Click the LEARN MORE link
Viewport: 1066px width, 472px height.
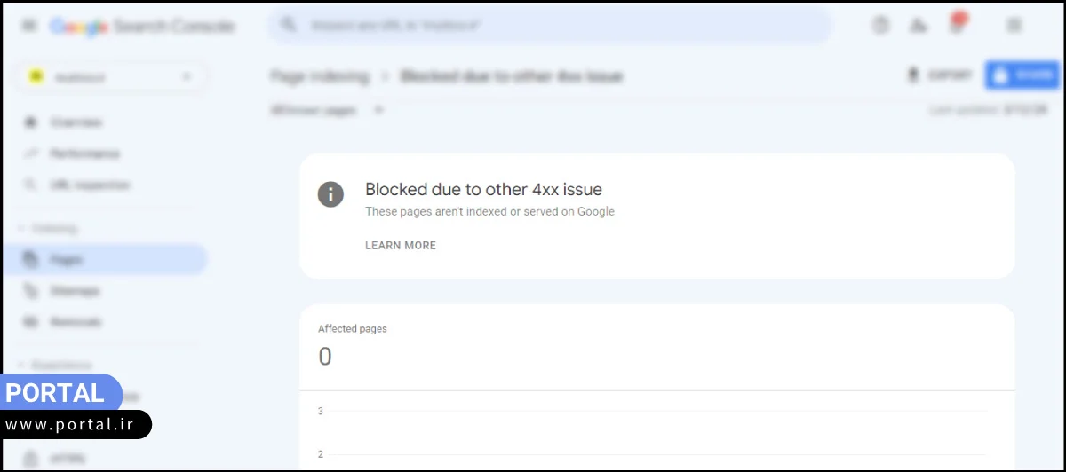400,245
